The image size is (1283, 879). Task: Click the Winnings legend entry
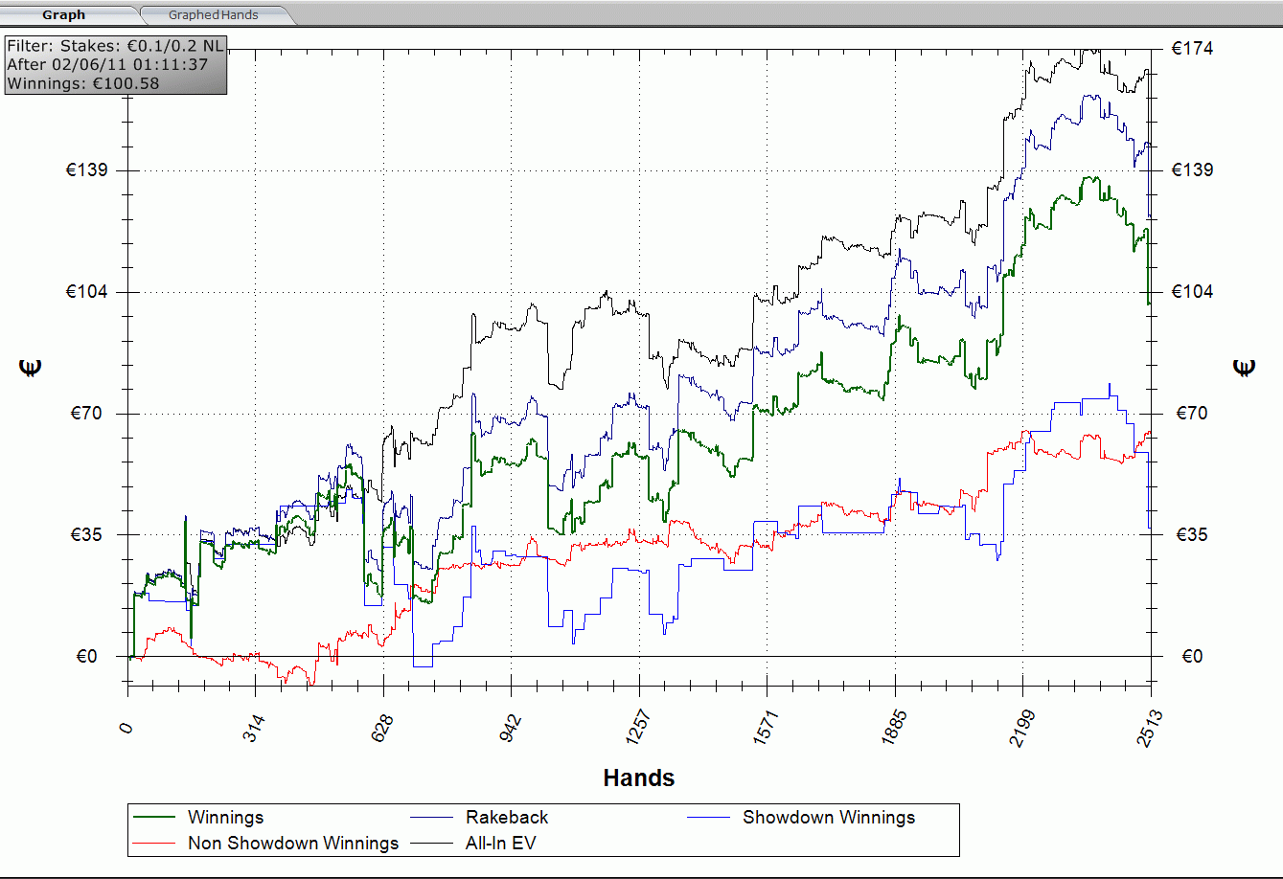[225, 817]
